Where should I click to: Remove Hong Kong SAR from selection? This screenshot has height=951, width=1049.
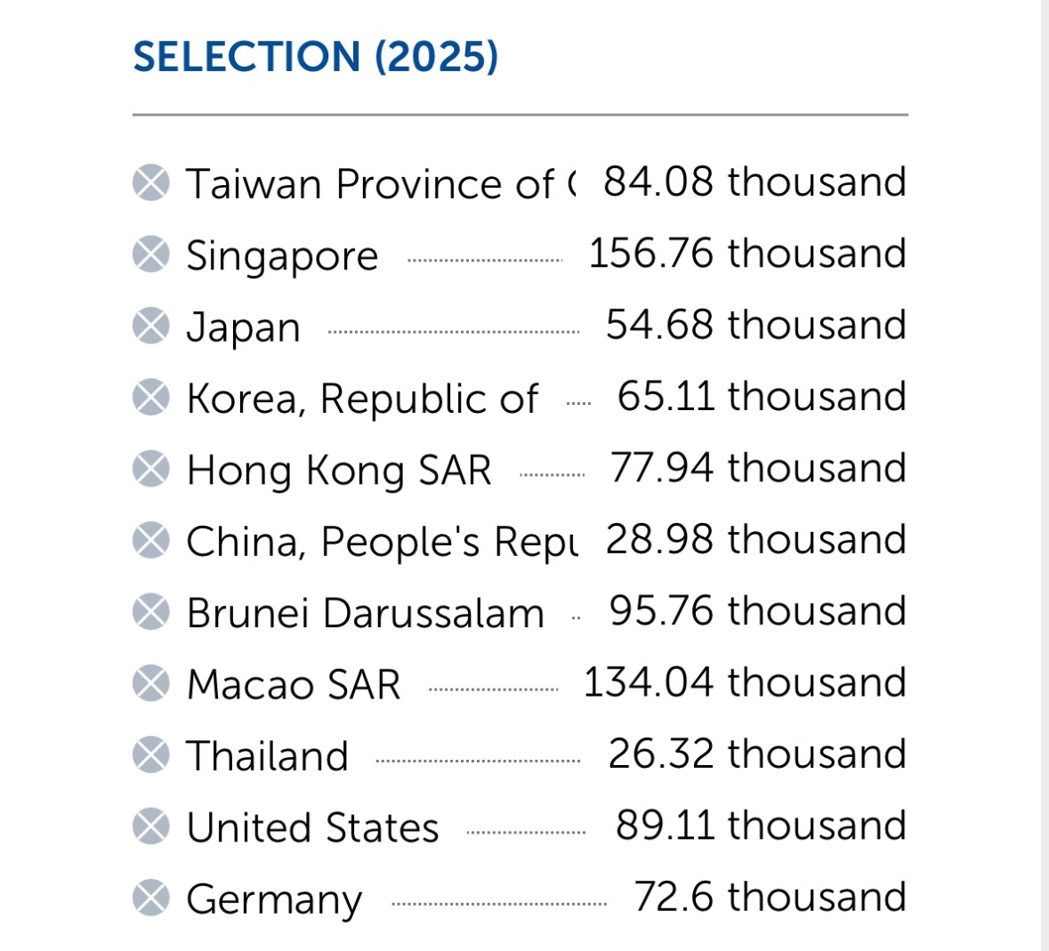[150, 469]
